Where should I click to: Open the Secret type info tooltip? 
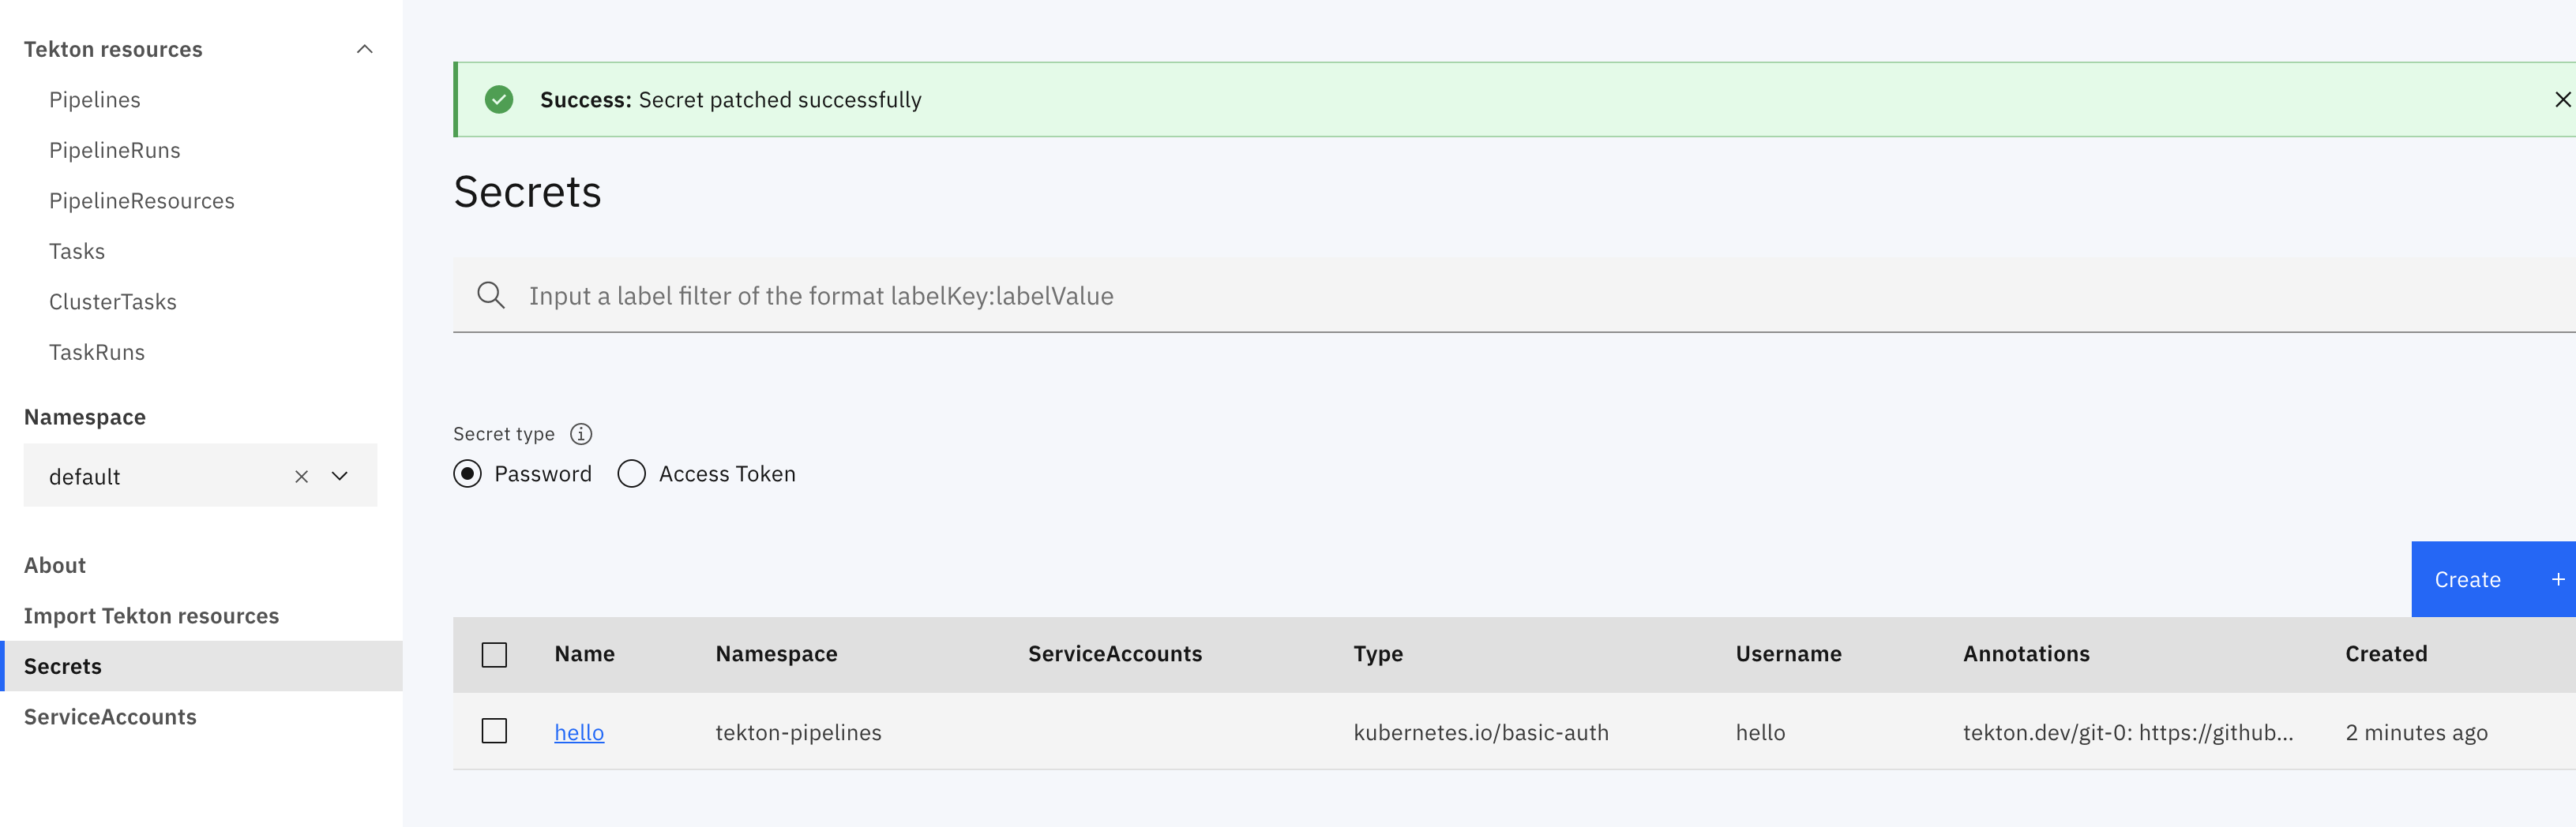pyautogui.click(x=581, y=433)
